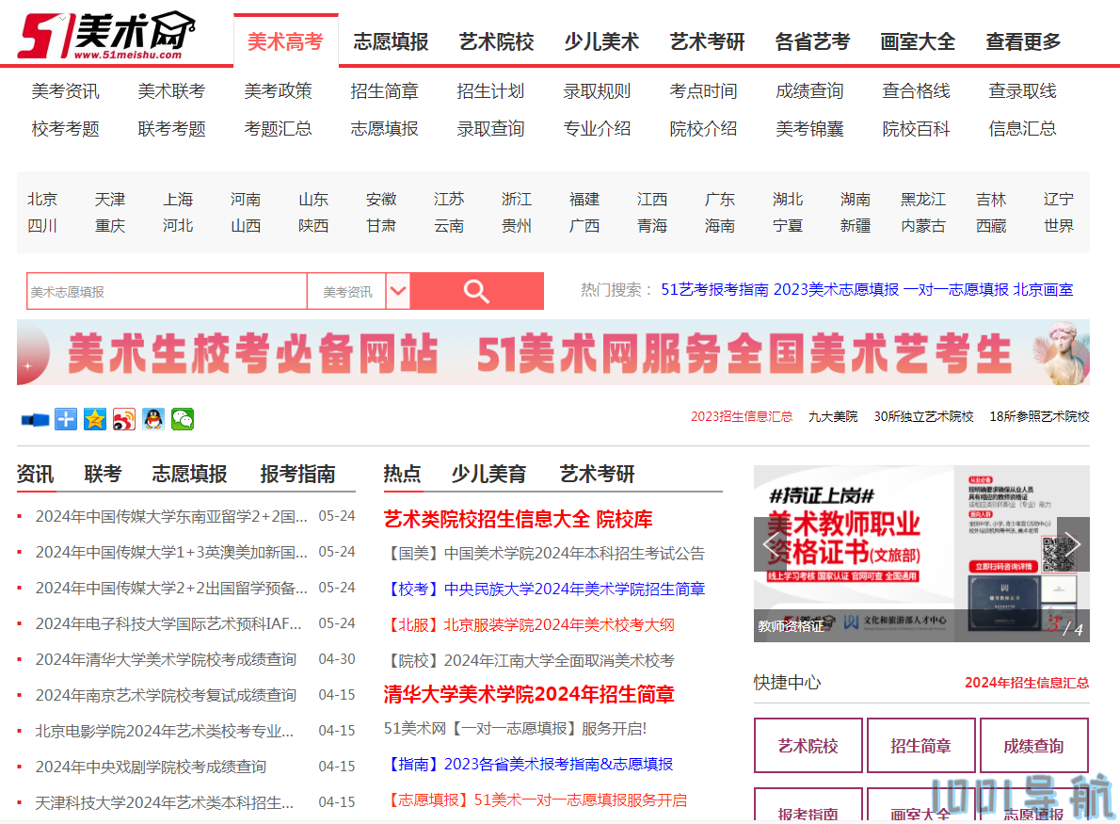The height and width of the screenshot is (824, 1120).
Task: Open the 查看更多 navigation menu
Action: [x=1023, y=41]
